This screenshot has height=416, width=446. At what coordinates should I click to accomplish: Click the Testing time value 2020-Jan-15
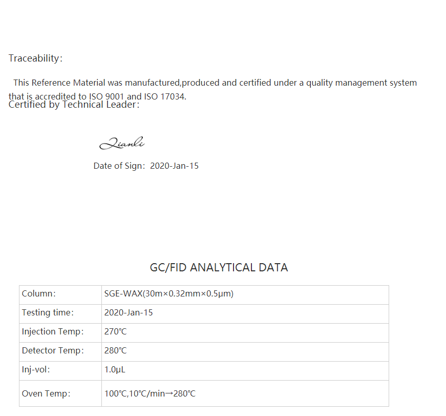pos(245,314)
